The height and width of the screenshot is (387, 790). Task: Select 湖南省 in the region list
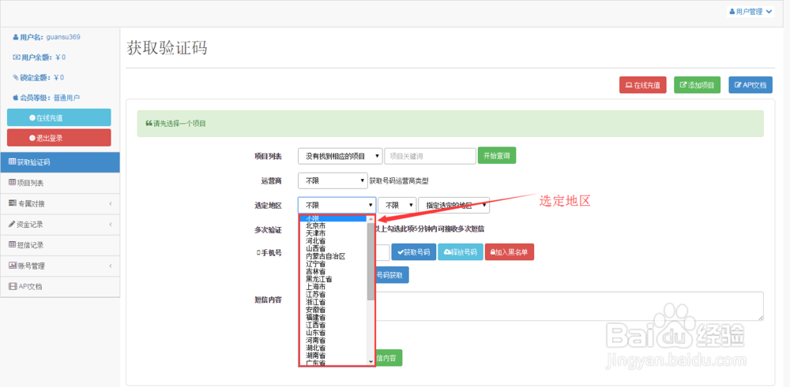click(333, 355)
